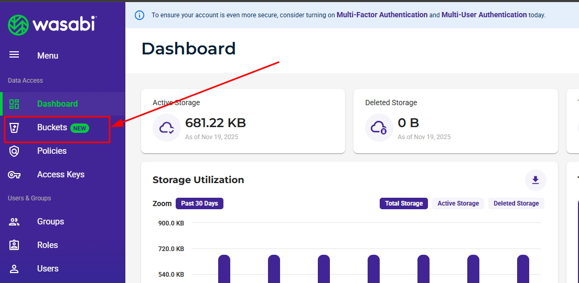Click the Access Keys key icon
This screenshot has height=283, width=579.
[14, 175]
